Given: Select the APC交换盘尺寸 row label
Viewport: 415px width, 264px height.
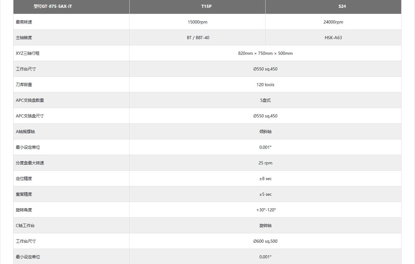Looking at the screenshot, I should (30, 116).
